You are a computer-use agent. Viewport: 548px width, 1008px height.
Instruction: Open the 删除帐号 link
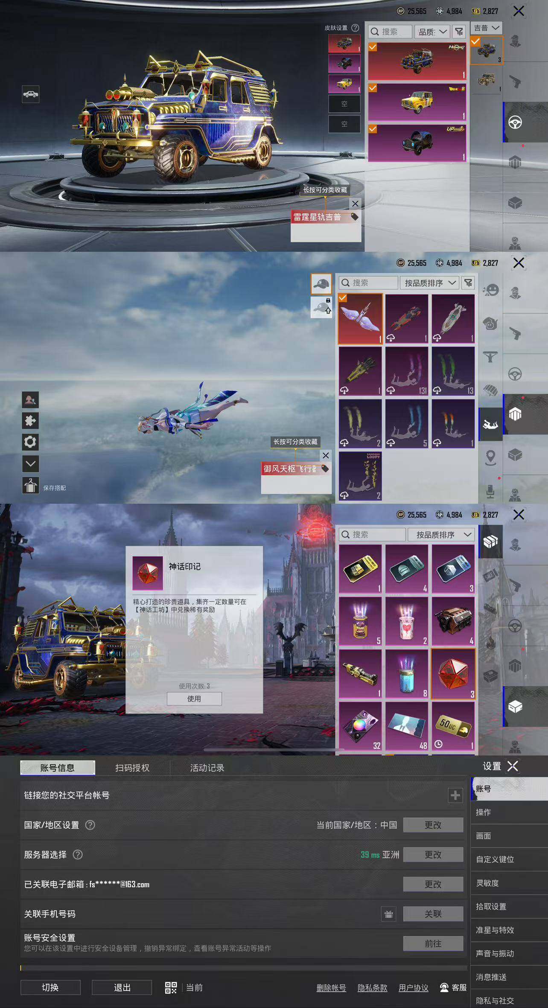tap(331, 988)
